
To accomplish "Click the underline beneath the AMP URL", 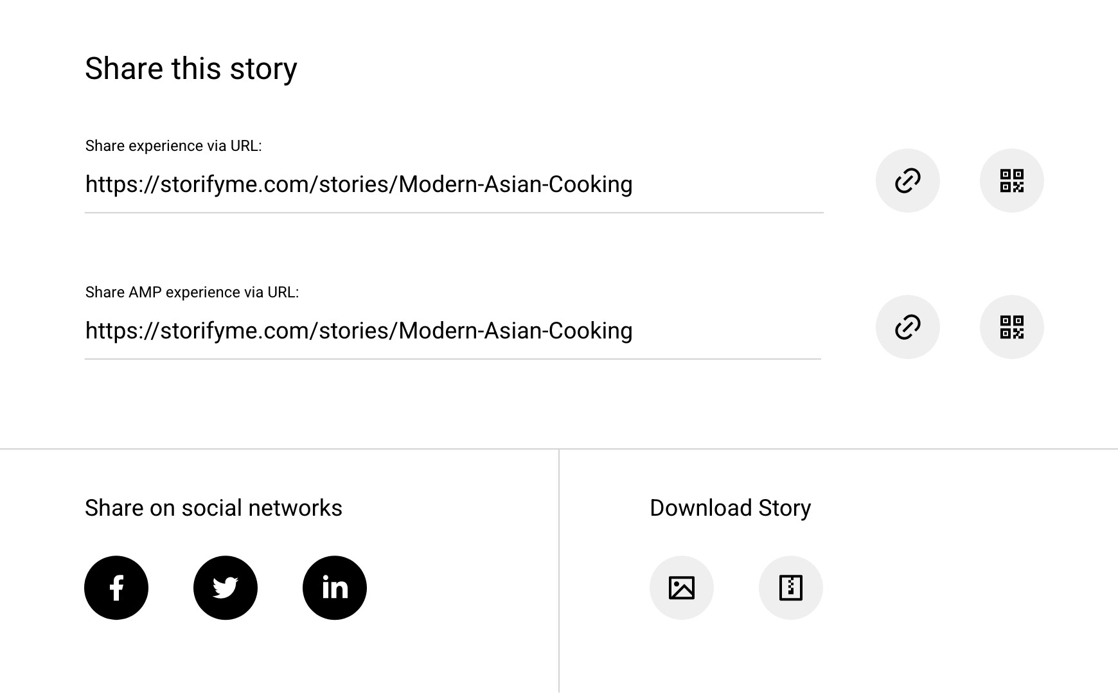I will pos(452,359).
